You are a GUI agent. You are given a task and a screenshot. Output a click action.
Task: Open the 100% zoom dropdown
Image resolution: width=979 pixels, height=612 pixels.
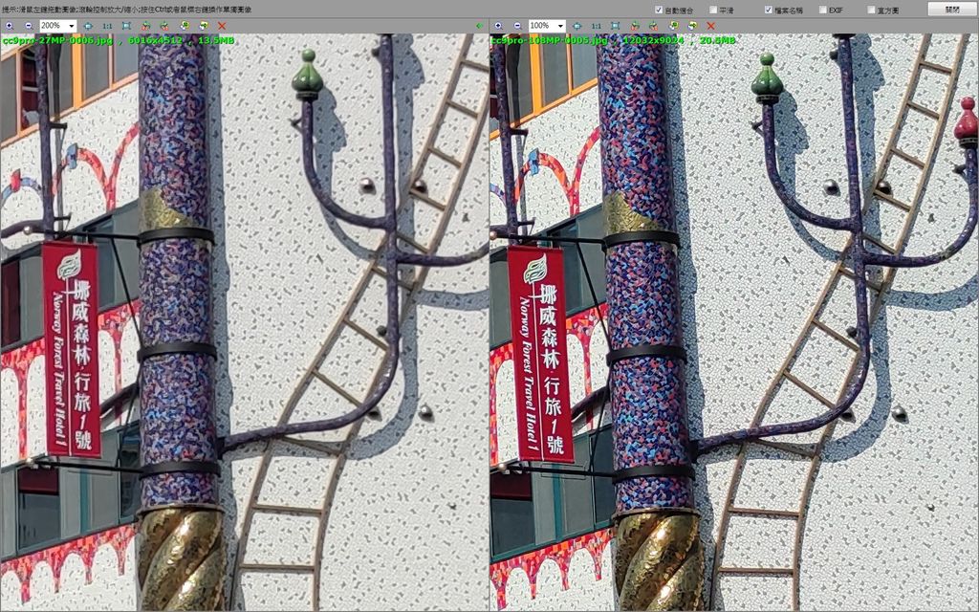[560, 26]
